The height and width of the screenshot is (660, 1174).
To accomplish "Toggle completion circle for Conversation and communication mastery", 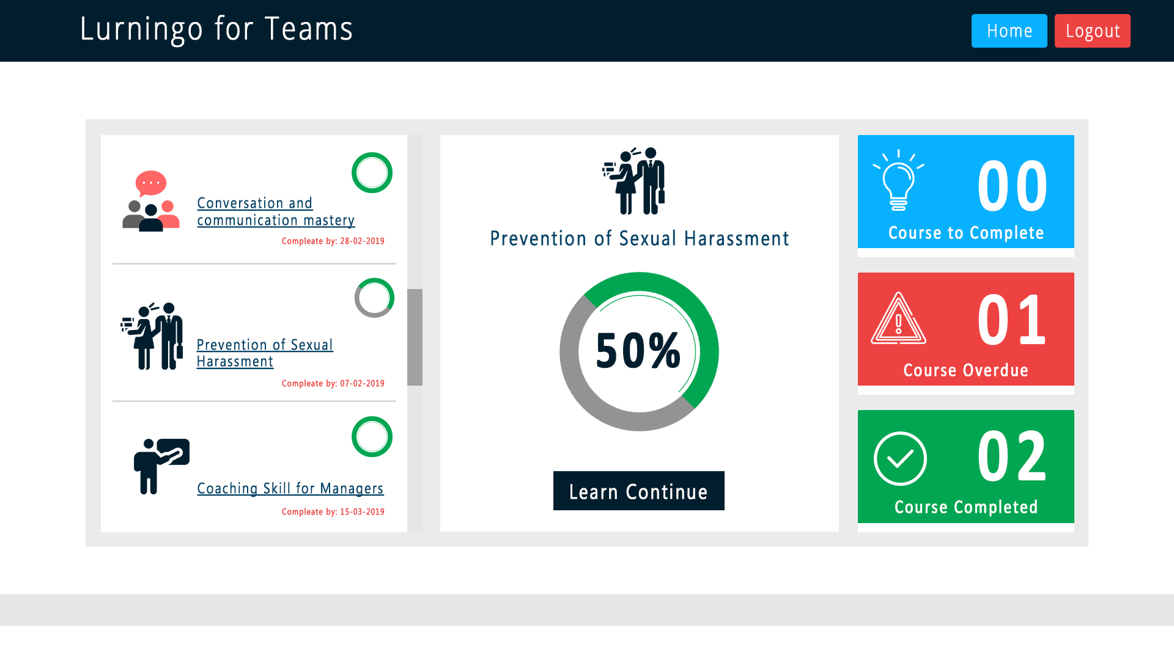I will pyautogui.click(x=372, y=173).
